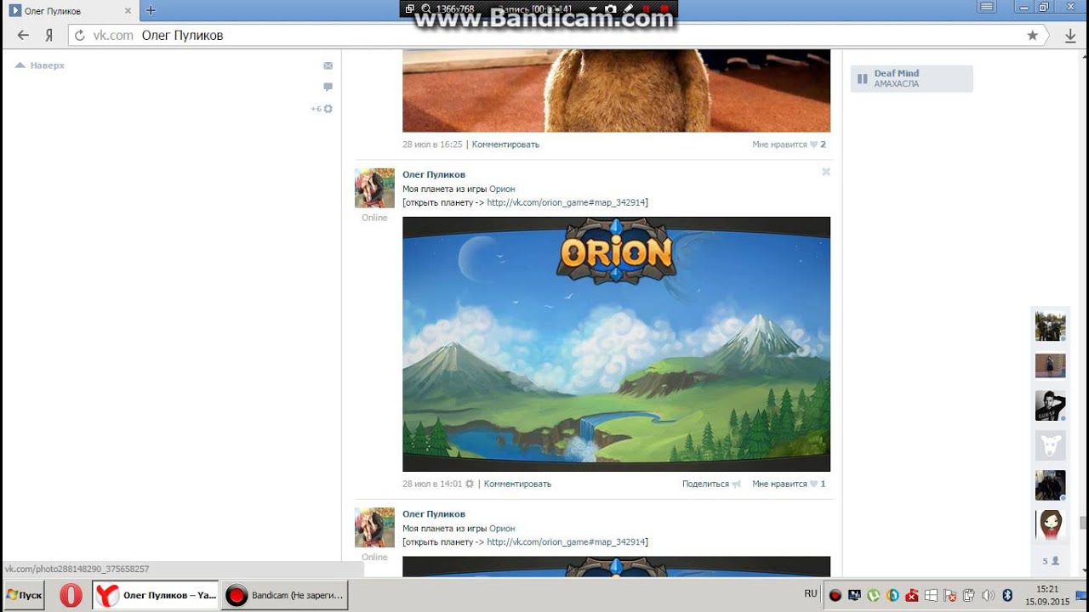The width and height of the screenshot is (1089, 612).
Task: Open browser downloads arrow icon
Action: 1070,36
